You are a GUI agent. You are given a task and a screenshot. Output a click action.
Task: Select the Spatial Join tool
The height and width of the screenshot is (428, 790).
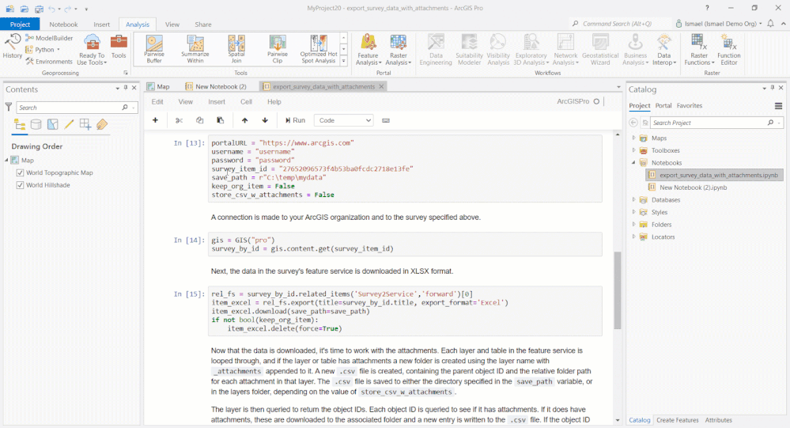pyautogui.click(x=236, y=49)
